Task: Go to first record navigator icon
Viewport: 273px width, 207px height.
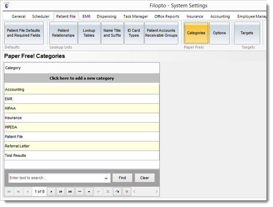Action: click(x=9, y=192)
